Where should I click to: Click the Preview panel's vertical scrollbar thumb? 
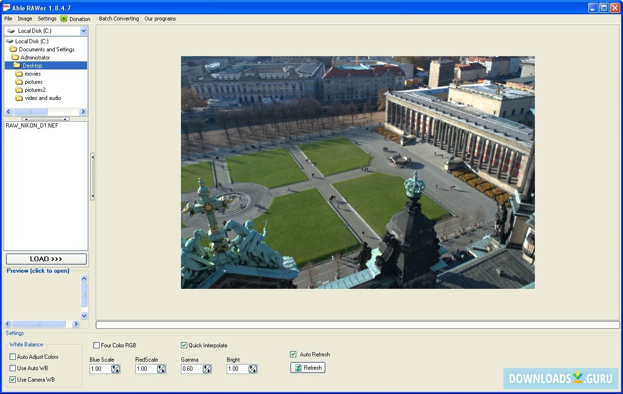[84, 295]
